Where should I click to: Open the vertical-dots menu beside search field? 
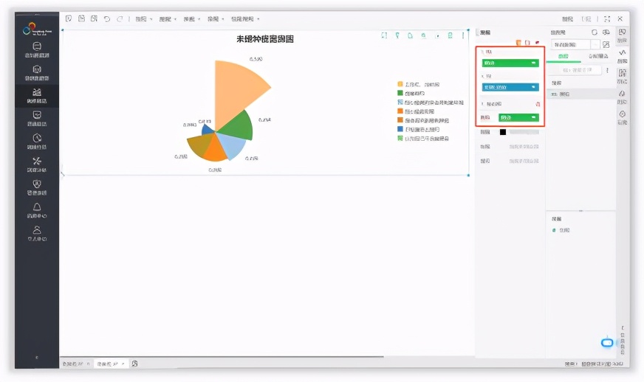pos(607,70)
